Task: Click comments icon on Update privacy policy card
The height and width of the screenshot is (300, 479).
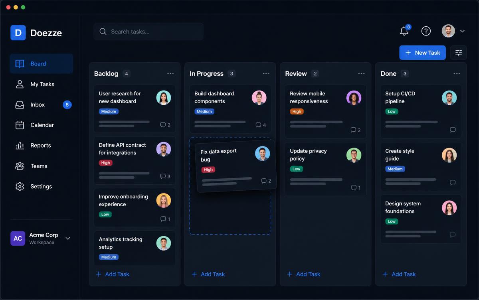Action: tap(353, 187)
